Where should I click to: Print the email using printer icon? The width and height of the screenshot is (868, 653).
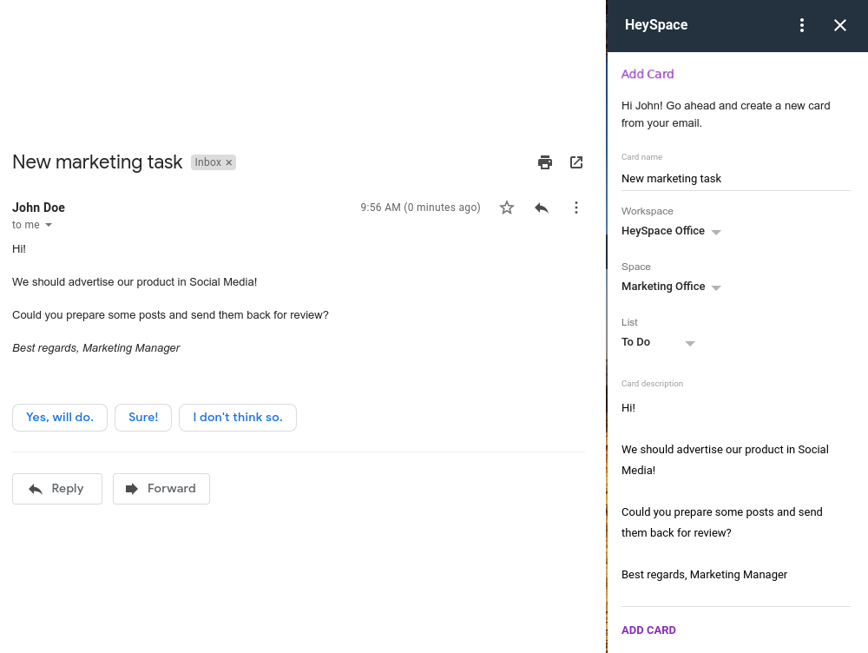point(545,162)
